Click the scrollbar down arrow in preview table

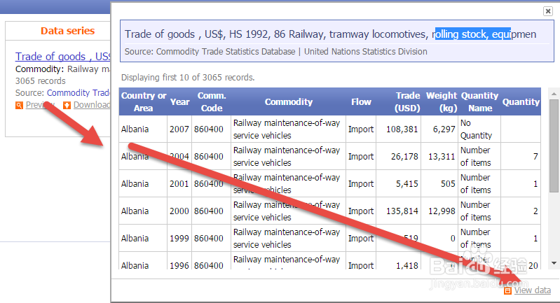pos(554,263)
